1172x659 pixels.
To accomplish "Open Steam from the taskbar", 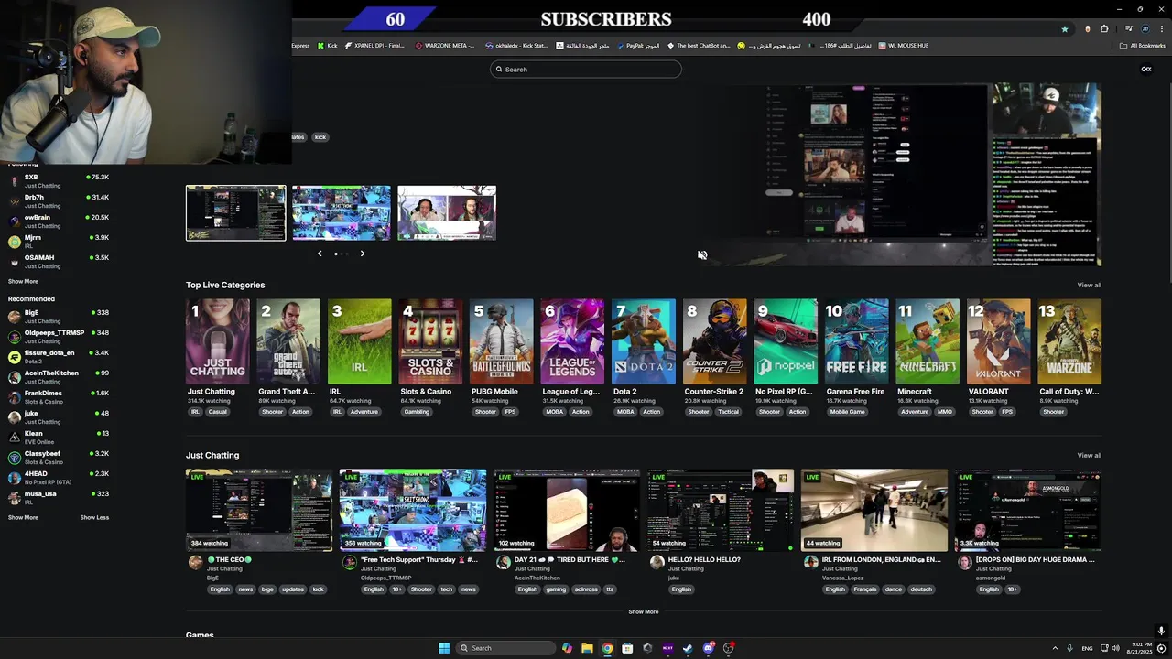I will point(688,648).
